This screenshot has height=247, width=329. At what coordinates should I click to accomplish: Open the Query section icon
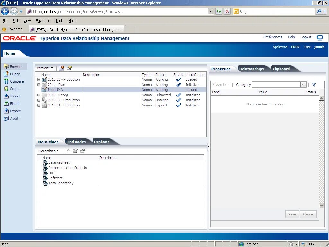tap(6, 74)
